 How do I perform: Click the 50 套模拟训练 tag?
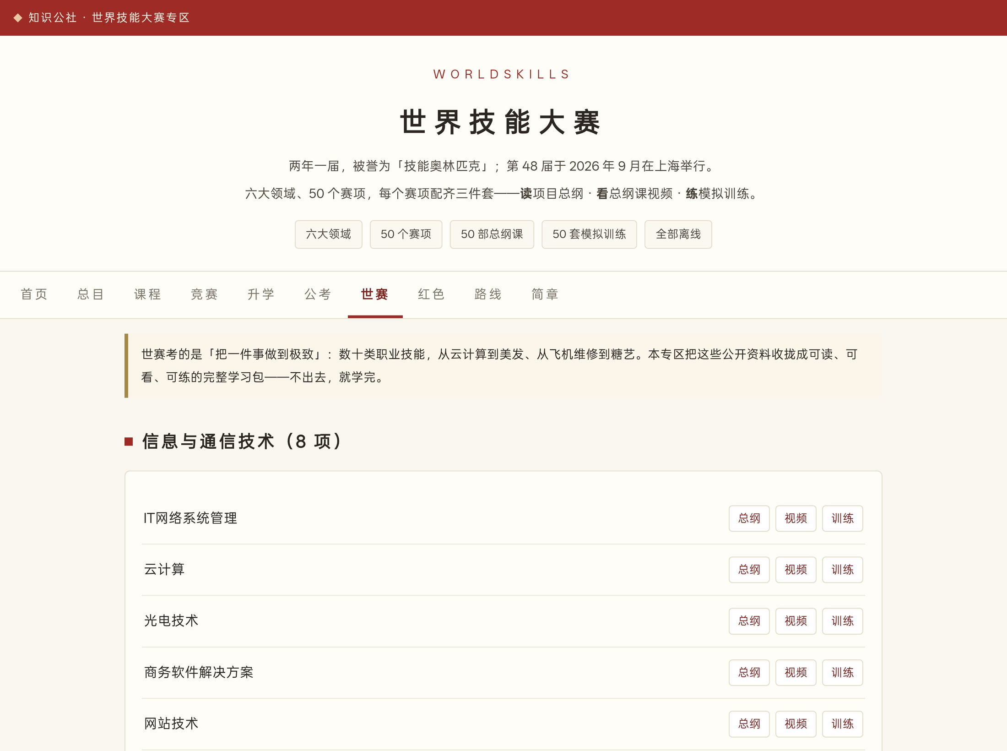tap(589, 234)
